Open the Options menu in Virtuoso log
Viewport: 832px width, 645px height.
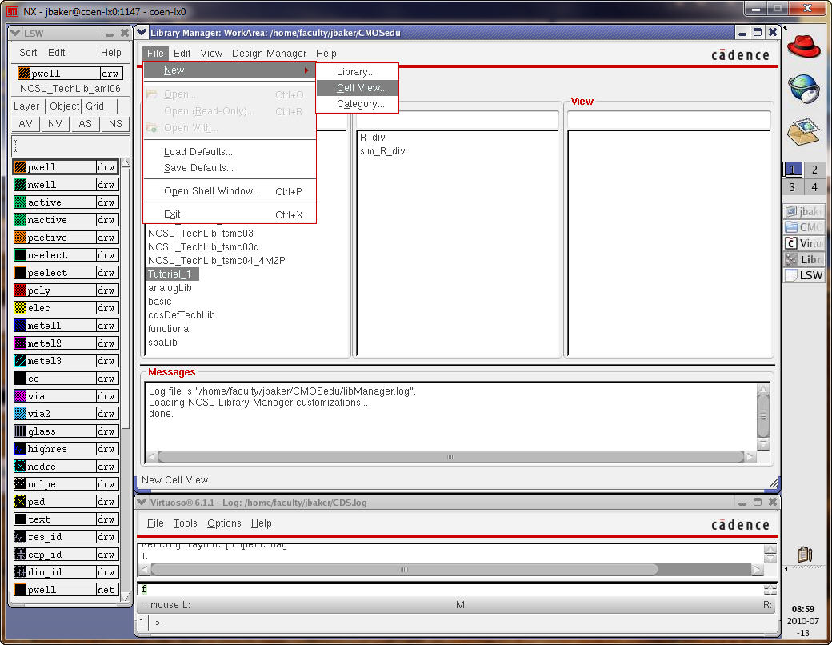click(224, 523)
